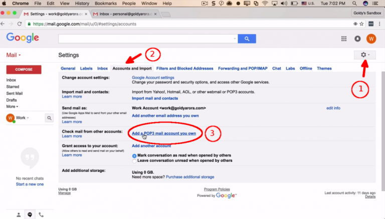Open Sent Mail in sidebar
The image size is (385, 219).
click(x=15, y=93)
